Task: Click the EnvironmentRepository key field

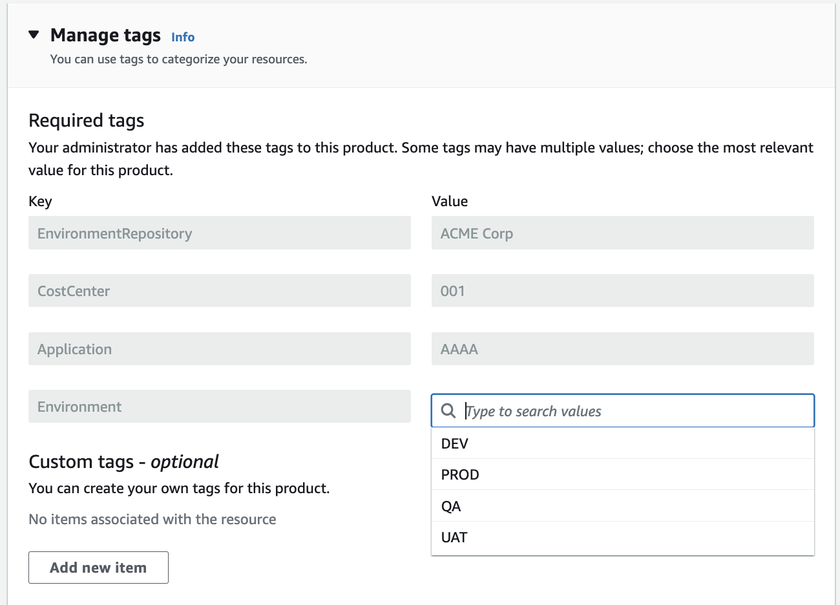Action: point(220,233)
